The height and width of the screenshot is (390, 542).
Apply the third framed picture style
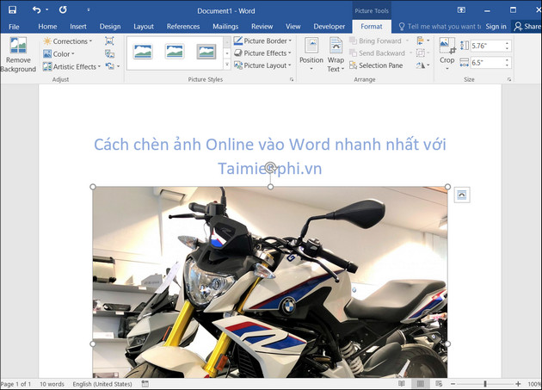point(206,52)
